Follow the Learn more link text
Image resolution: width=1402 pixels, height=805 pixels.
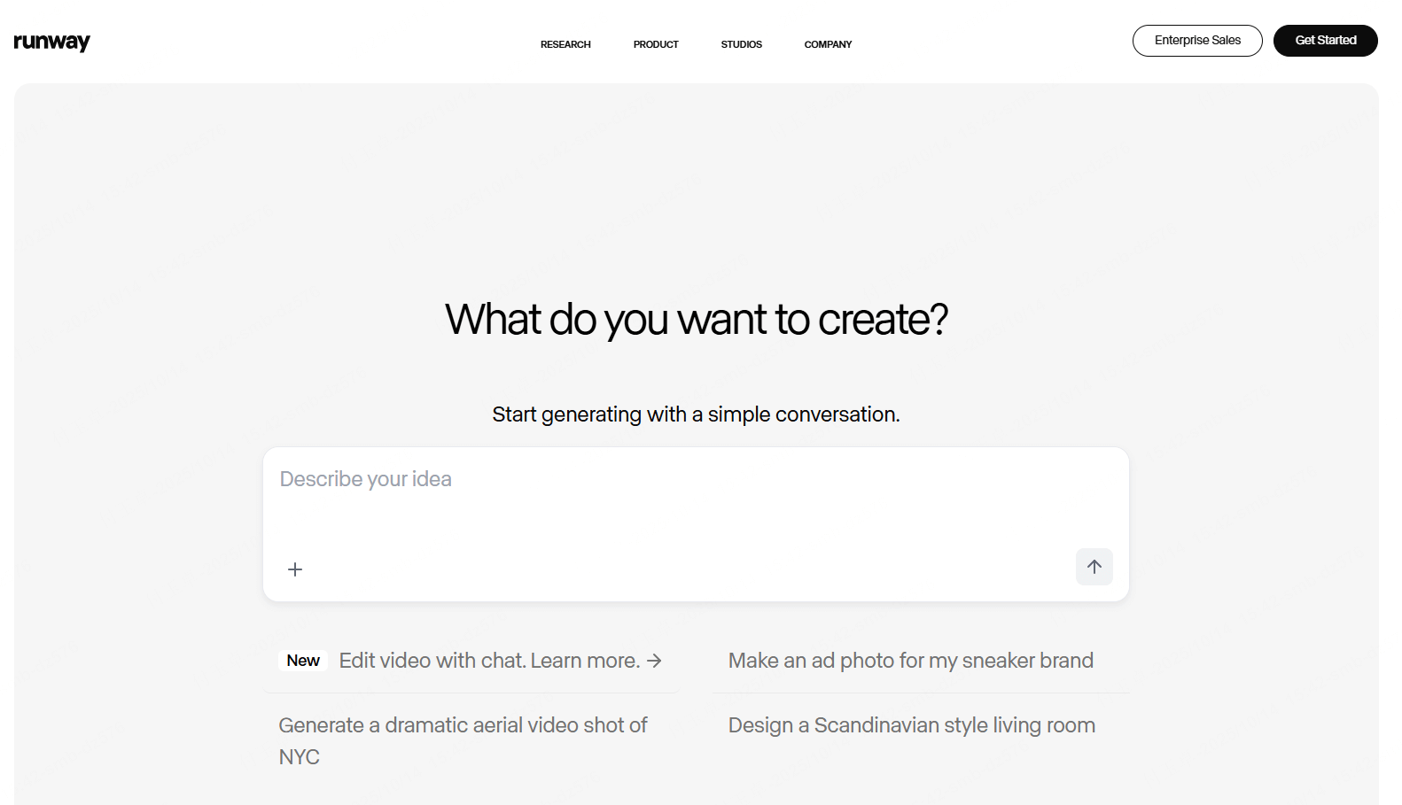coord(585,661)
